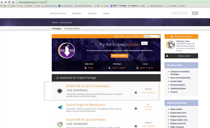The width and height of the screenshot is (210, 128).
Task: Open New and Noteworthy link
Action: click(180, 78)
